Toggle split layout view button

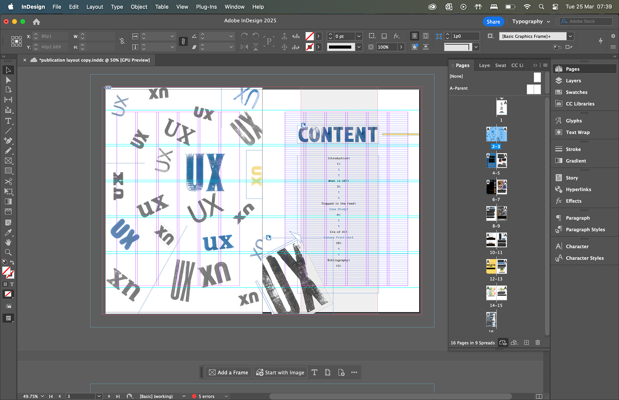click(x=539, y=396)
